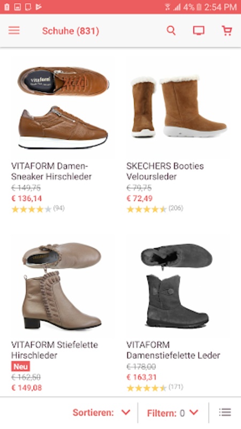Tap the battery status icon

tap(199, 7)
